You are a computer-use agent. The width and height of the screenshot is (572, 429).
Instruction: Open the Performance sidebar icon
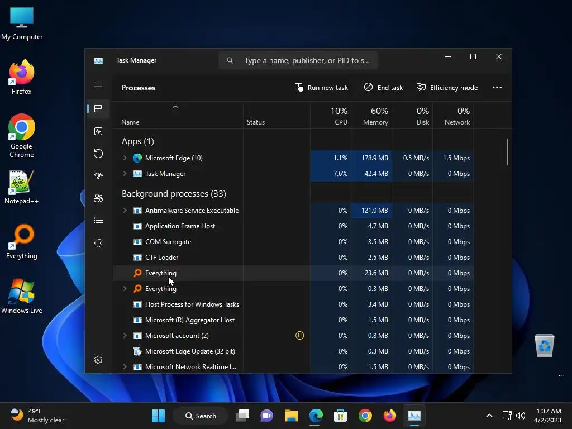pos(98,131)
